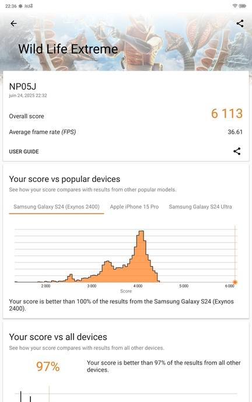
Task: Switch to the Apple iPhone 15 Pro tab
Action: point(134,207)
